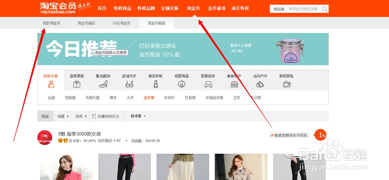Image resolution: width=389 pixels, height=180 pixels.
Task: Open shop title 9魅 每季3000款女装
Action: pos(79,134)
